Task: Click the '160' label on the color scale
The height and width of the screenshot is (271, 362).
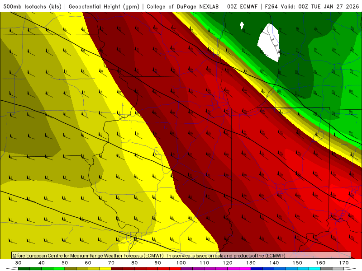Action: pos(321,263)
